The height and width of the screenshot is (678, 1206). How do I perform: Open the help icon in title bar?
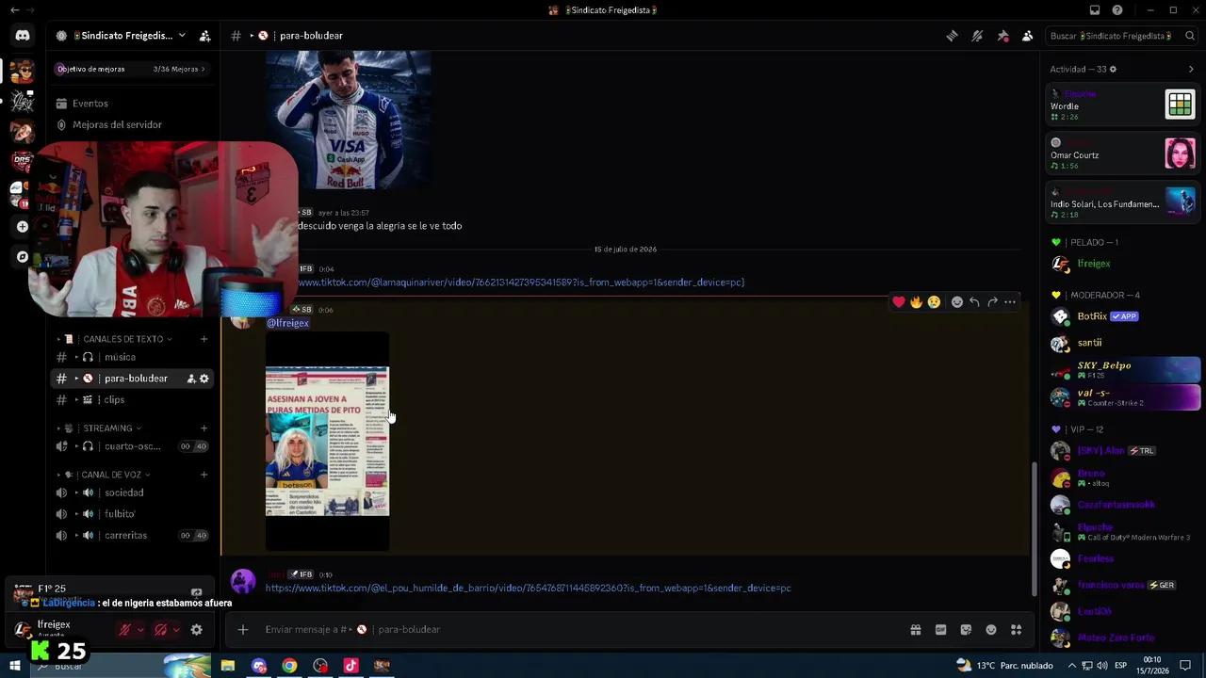pyautogui.click(x=1117, y=10)
